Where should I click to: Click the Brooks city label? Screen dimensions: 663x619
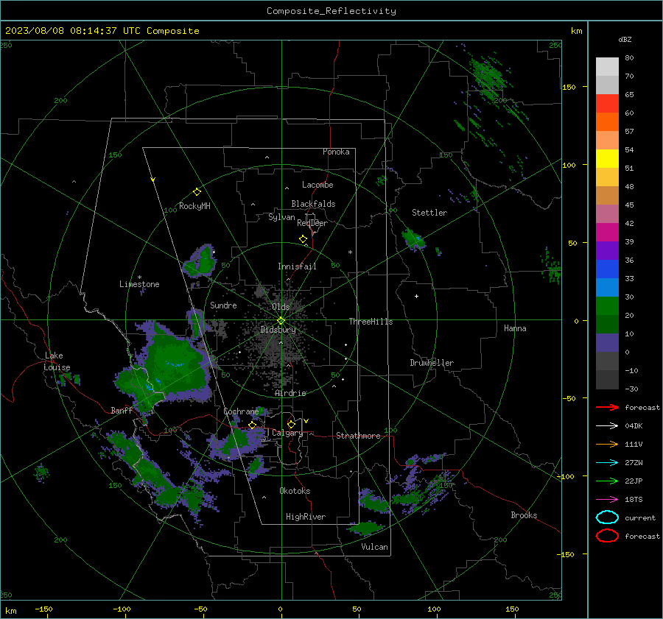point(524,515)
